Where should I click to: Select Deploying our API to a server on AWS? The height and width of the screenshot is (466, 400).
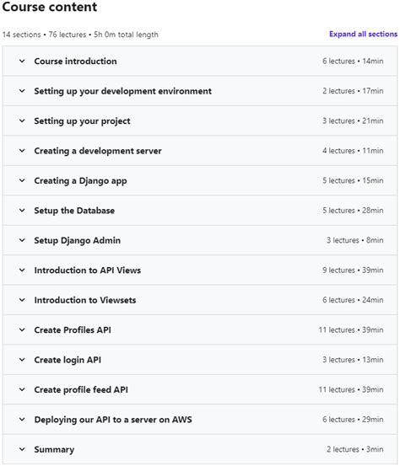click(113, 420)
